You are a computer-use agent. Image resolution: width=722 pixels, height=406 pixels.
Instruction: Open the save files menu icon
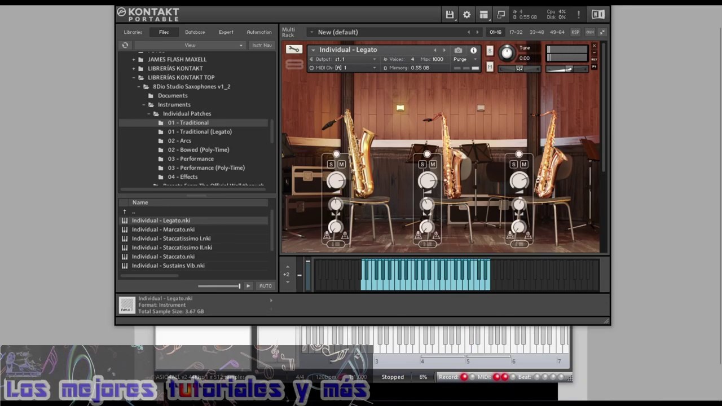tap(450, 15)
